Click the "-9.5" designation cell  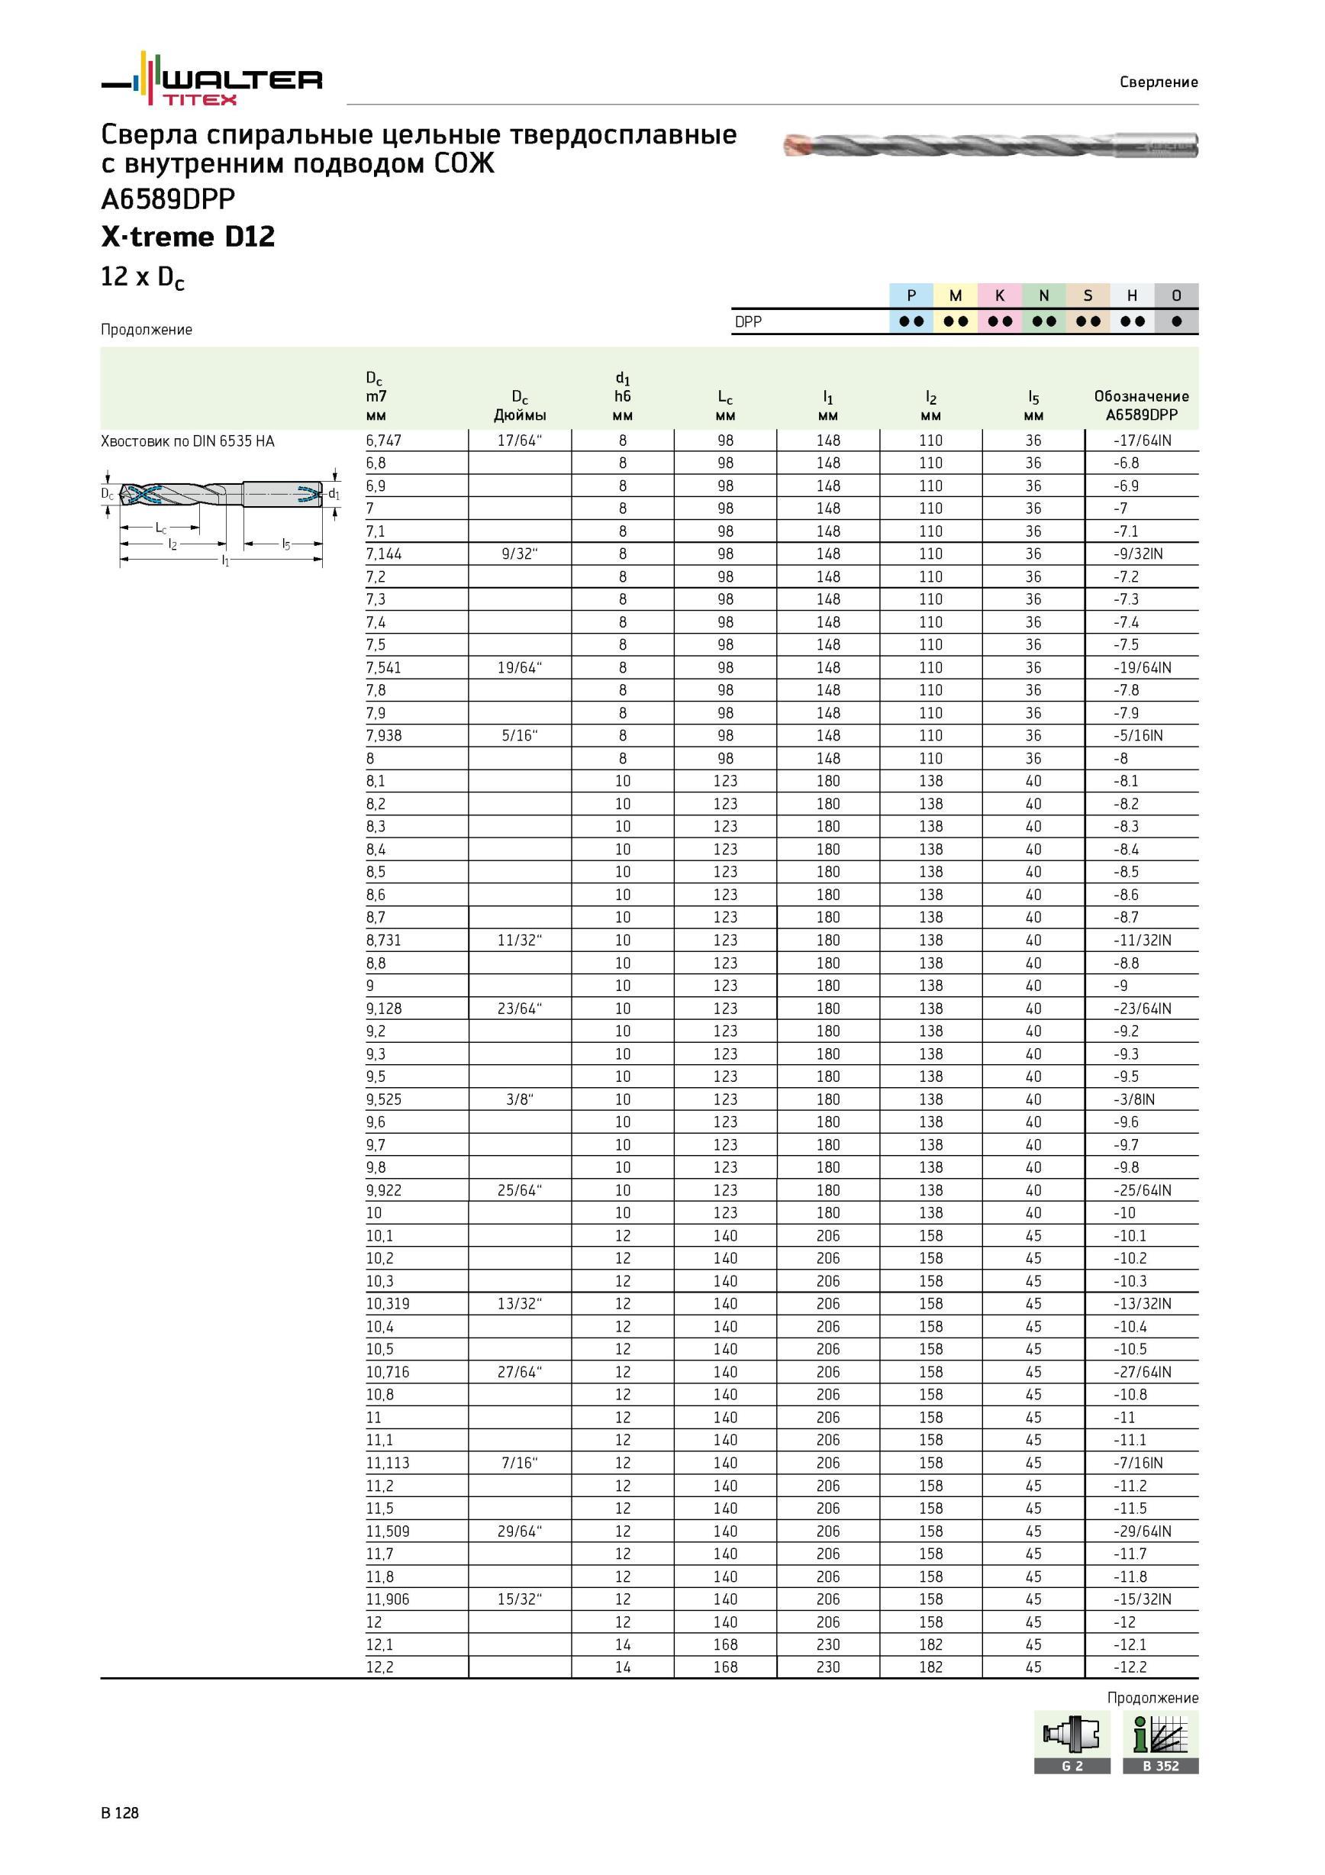[x=1126, y=1077]
